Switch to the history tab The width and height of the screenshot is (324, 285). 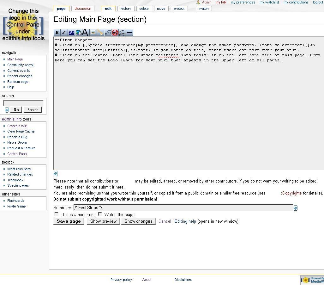tap(126, 9)
